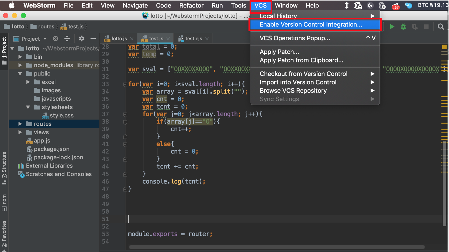
Task: Open the Refactor menu
Action: [x=191, y=5]
